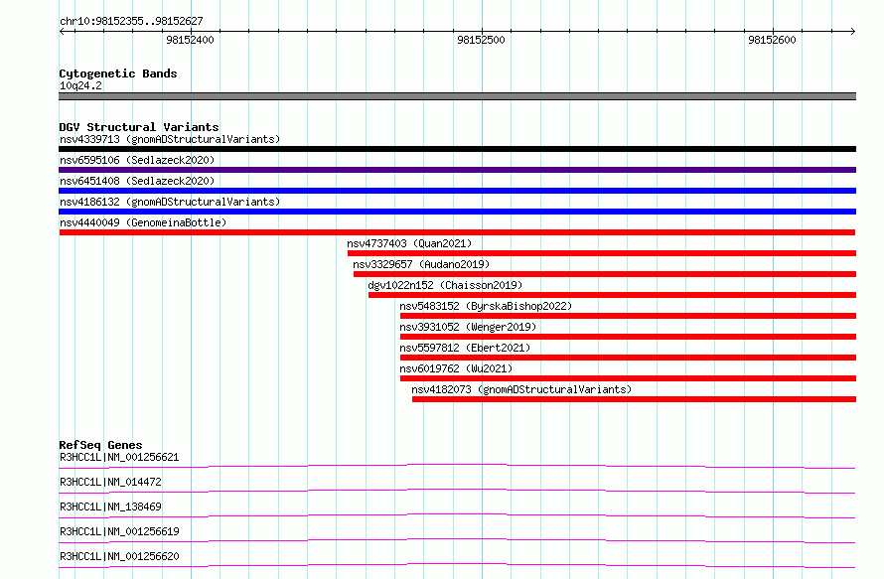Image resolution: width=884 pixels, height=579 pixels.
Task: Click the red bar under nsv3931052
Action: tap(628, 337)
